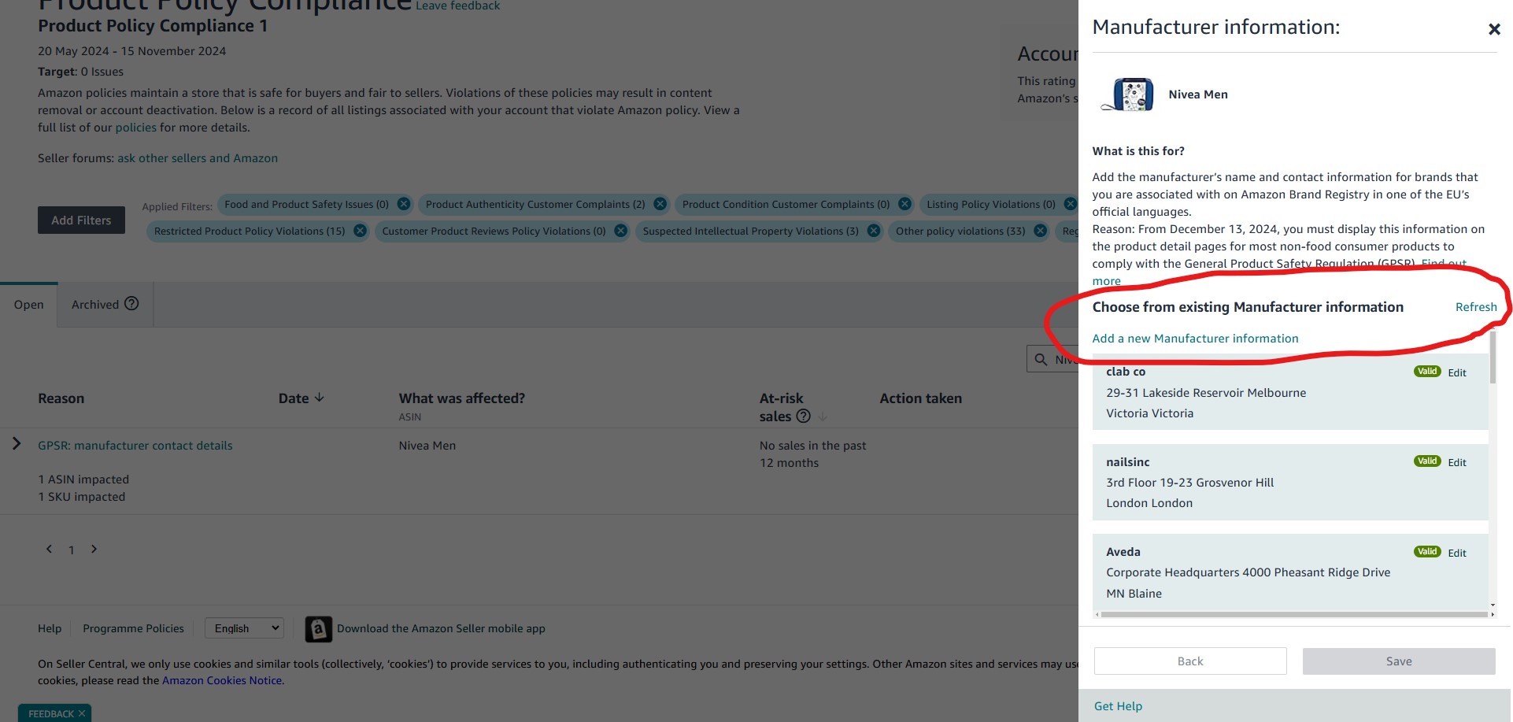Select the Aveda manufacturer card

click(1289, 572)
